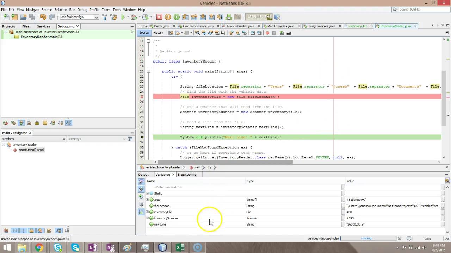Image resolution: width=451 pixels, height=253 pixels.
Task: Click the Run to Cursor icon
Action: [220, 17]
